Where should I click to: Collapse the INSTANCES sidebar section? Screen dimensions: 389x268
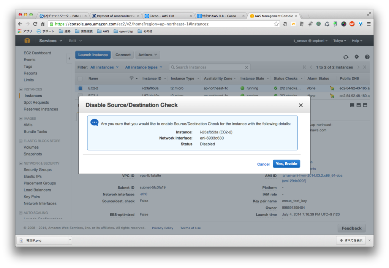pos(21,89)
